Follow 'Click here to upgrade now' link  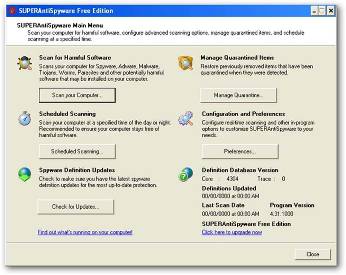232,232
